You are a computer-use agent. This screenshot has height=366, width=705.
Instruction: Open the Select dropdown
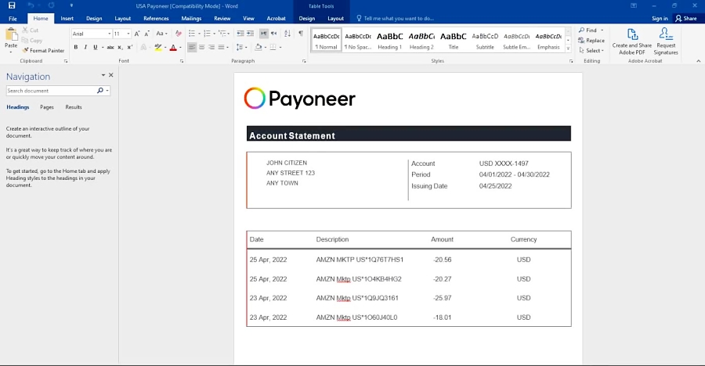point(591,50)
